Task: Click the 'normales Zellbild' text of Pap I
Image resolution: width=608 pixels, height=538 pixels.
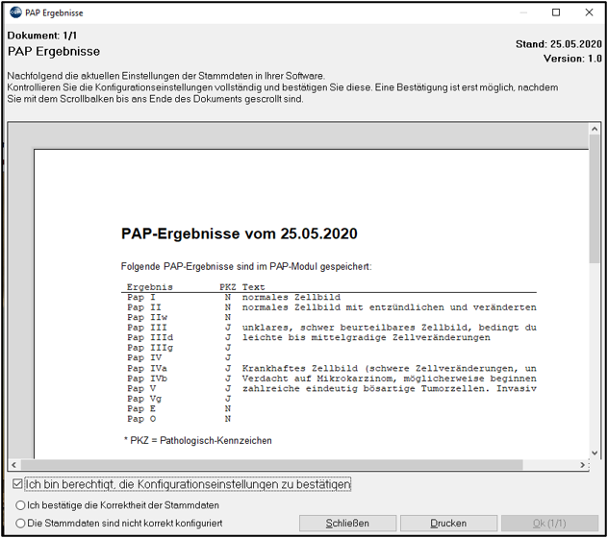Action: tap(291, 298)
